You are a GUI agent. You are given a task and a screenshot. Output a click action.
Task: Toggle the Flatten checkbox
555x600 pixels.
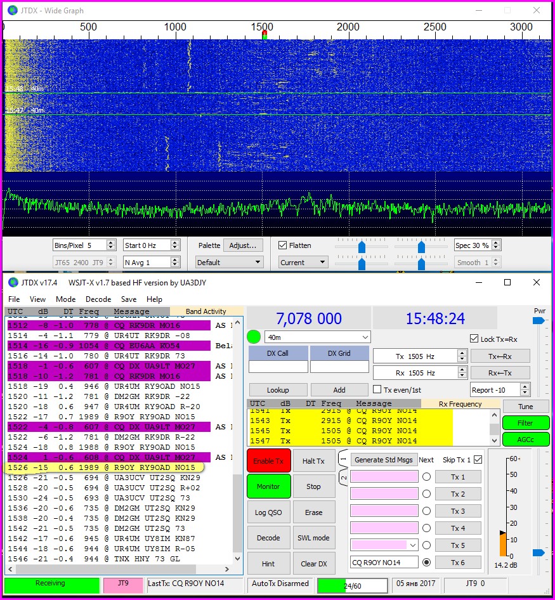pyautogui.click(x=283, y=245)
